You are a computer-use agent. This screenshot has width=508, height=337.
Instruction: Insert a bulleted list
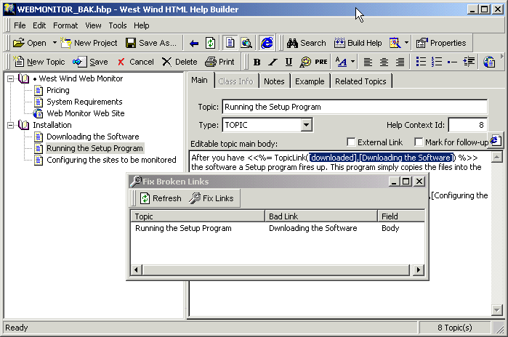coord(421,62)
